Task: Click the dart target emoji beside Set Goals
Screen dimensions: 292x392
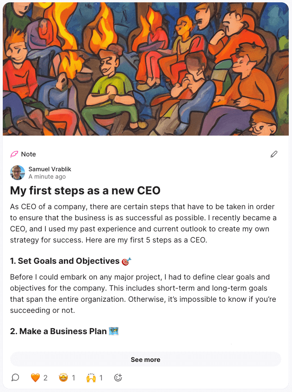Action: tap(126, 261)
